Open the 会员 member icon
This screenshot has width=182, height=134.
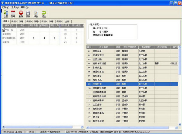click(6, 13)
